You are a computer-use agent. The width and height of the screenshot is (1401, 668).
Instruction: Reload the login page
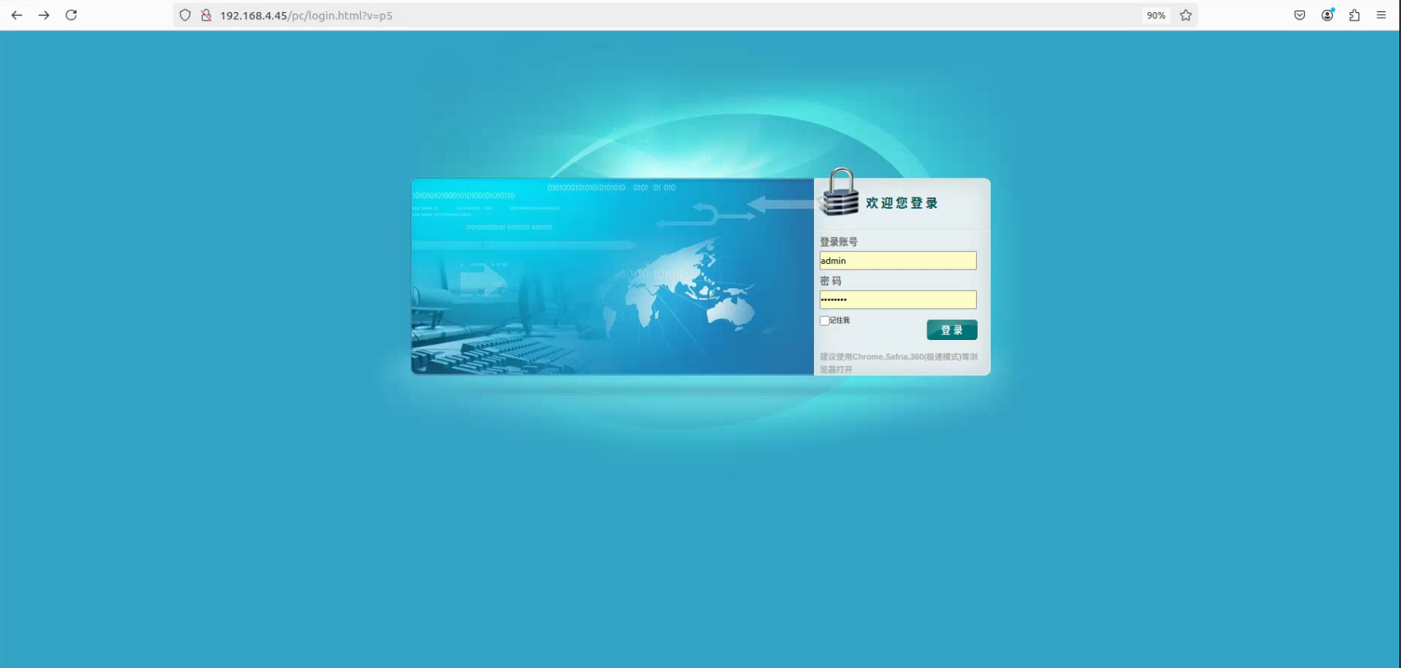pos(71,15)
